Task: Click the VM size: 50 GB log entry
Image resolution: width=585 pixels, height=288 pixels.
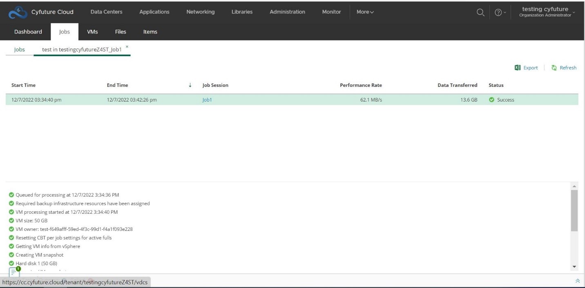Action: [31, 220]
